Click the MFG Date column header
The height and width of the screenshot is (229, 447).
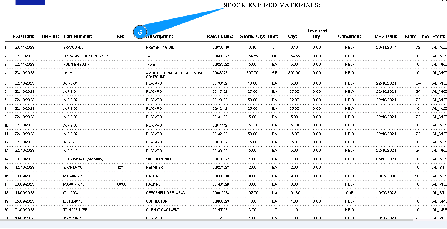point(386,37)
